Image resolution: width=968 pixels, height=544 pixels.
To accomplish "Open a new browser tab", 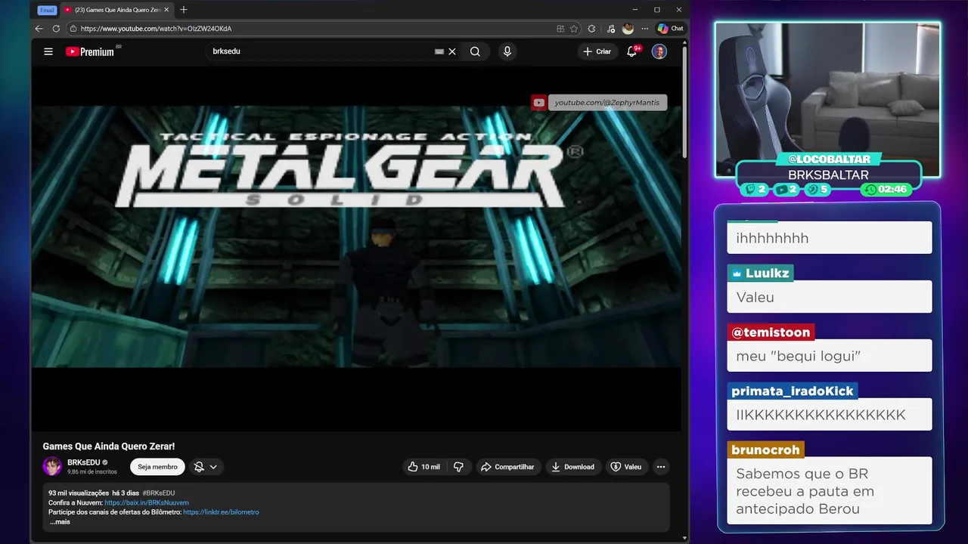I will click(184, 10).
